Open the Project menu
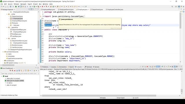 35,4
